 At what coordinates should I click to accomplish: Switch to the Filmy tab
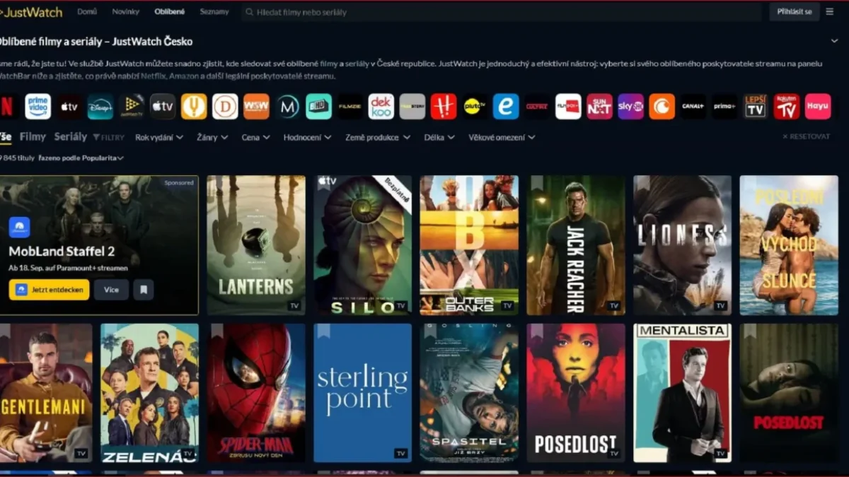coord(33,137)
